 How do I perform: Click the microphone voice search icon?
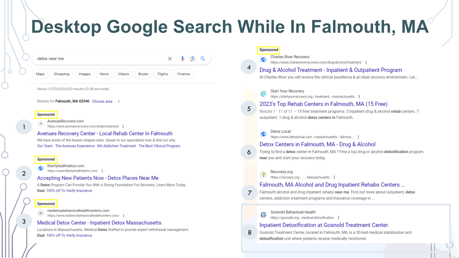[182, 59]
